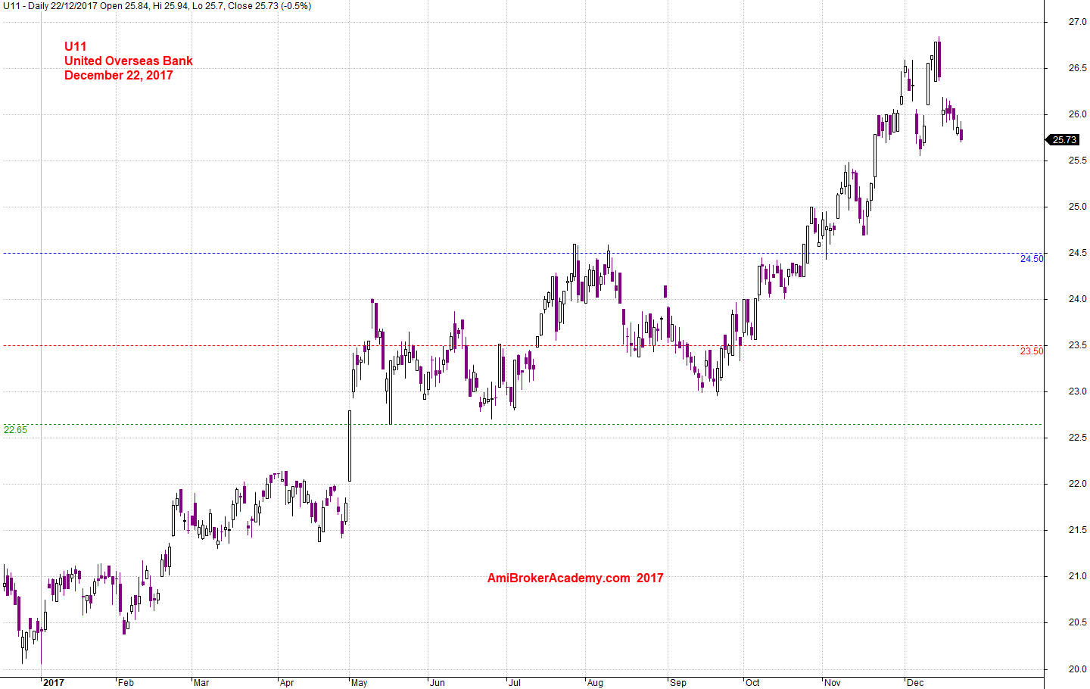Click the blue 24.50 level label
This screenshot has height=689, width=1090.
tap(1031, 259)
